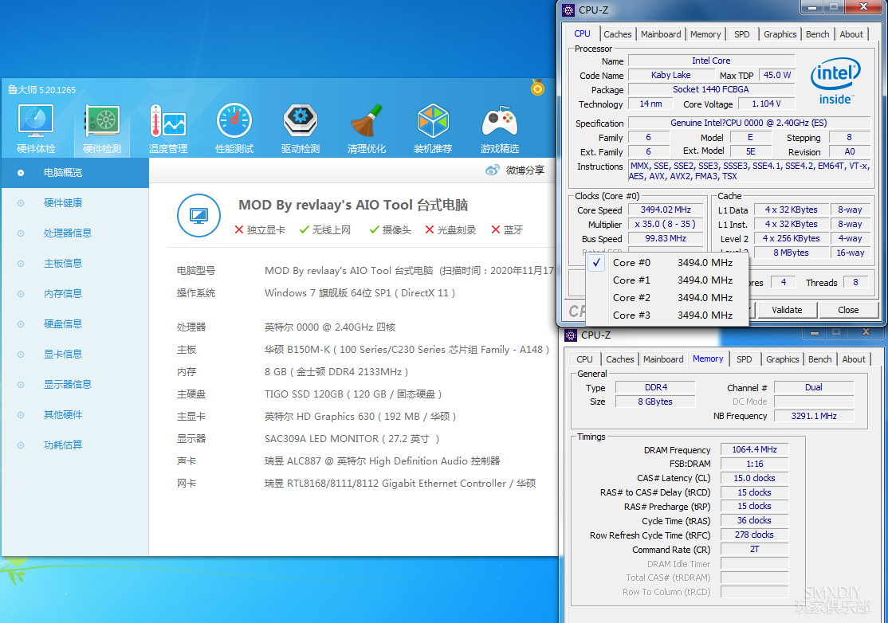The width and height of the screenshot is (888, 623).
Task: Click sound card value 瑞昱 ALC887
Action: point(382,461)
